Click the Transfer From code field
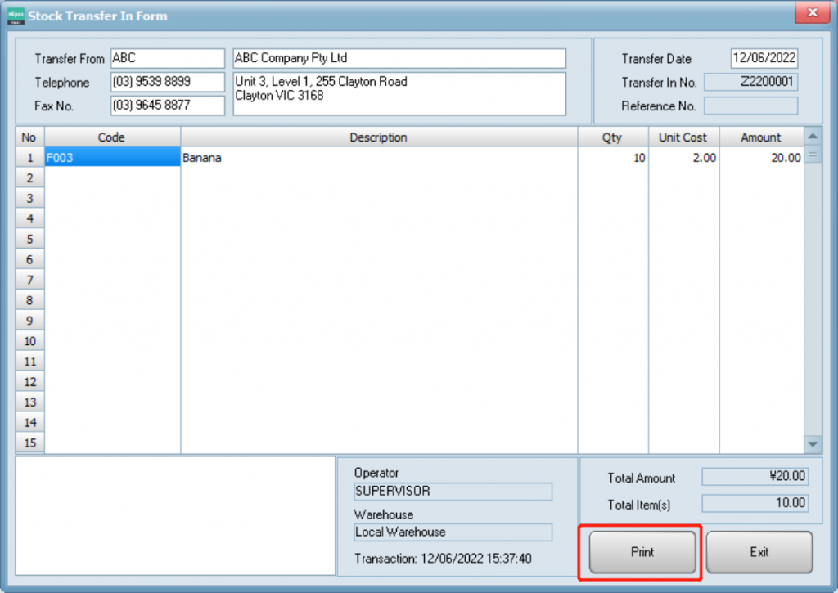Image resolution: width=838 pixels, height=593 pixels. (x=167, y=59)
